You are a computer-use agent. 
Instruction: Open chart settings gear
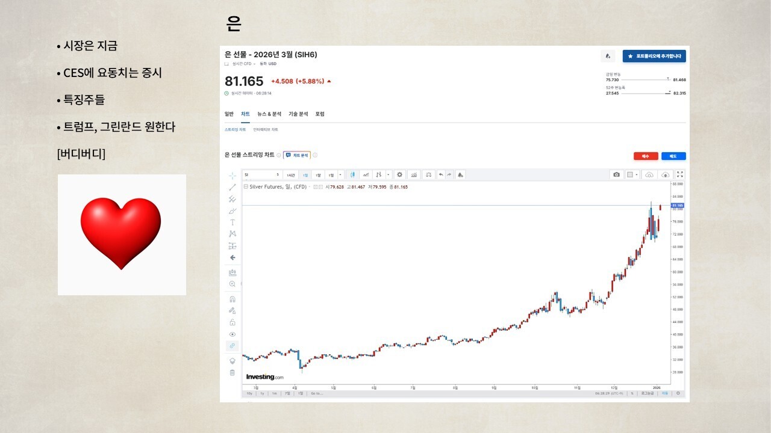pyautogui.click(x=399, y=175)
